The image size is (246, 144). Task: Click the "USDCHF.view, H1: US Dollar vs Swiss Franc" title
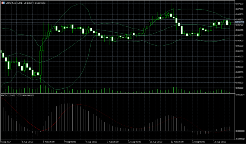tap(25, 3)
